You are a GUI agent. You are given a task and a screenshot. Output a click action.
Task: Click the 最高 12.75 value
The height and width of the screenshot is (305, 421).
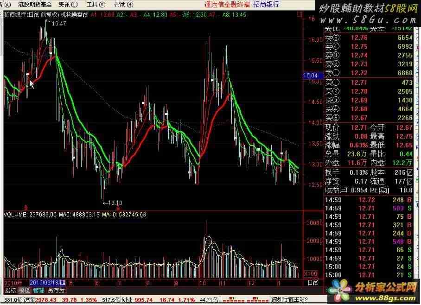(404, 136)
